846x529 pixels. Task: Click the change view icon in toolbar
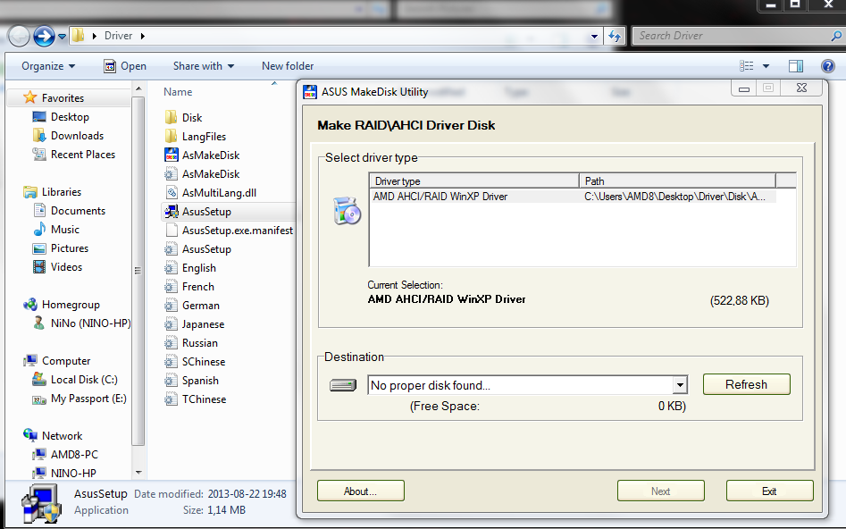[746, 66]
